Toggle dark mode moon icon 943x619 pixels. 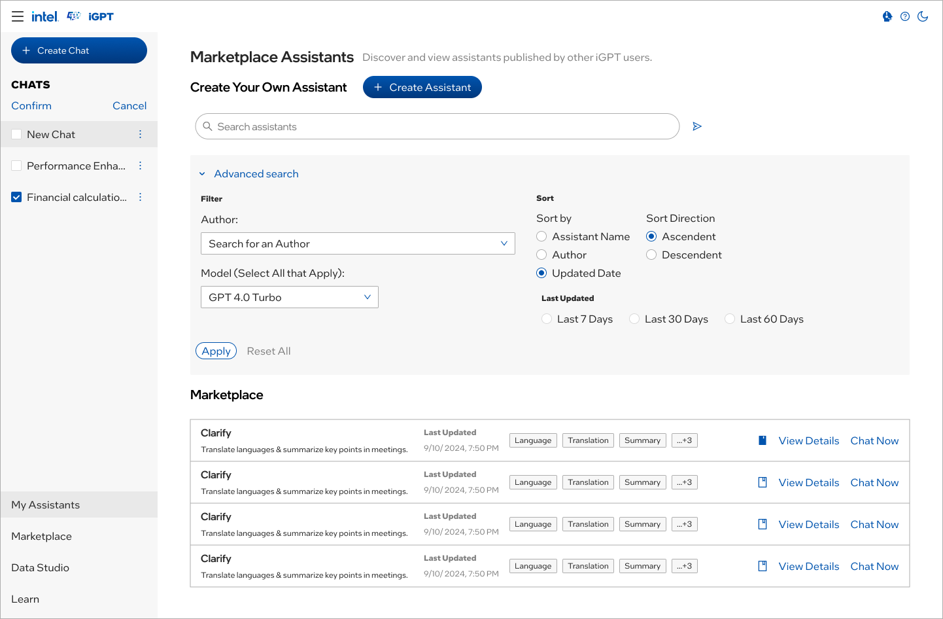point(923,16)
